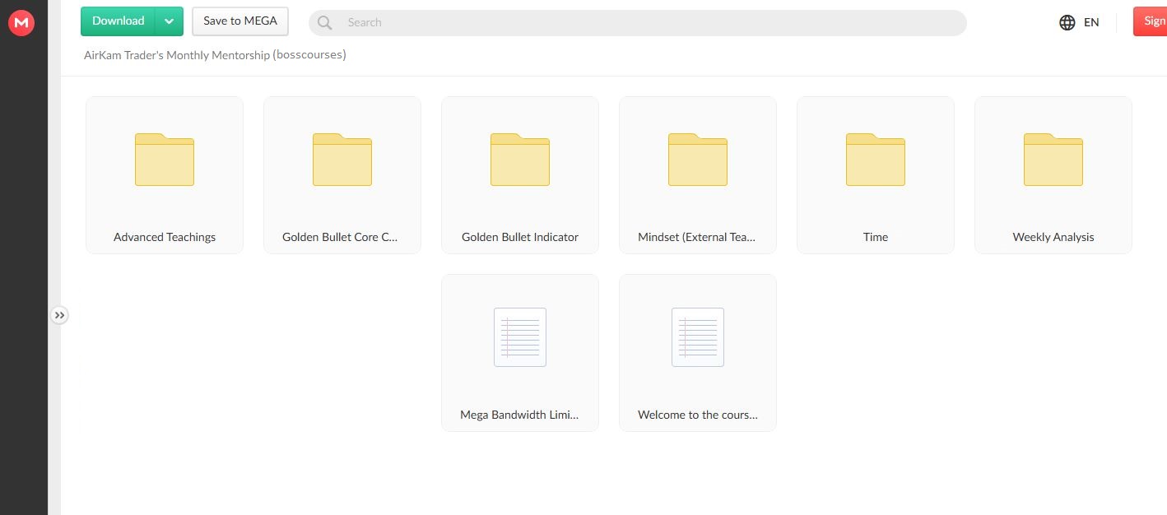Click the green Download button

(x=119, y=21)
